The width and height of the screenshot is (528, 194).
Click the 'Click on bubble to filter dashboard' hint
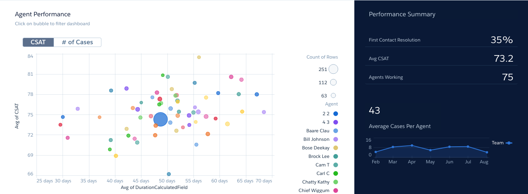pos(52,24)
